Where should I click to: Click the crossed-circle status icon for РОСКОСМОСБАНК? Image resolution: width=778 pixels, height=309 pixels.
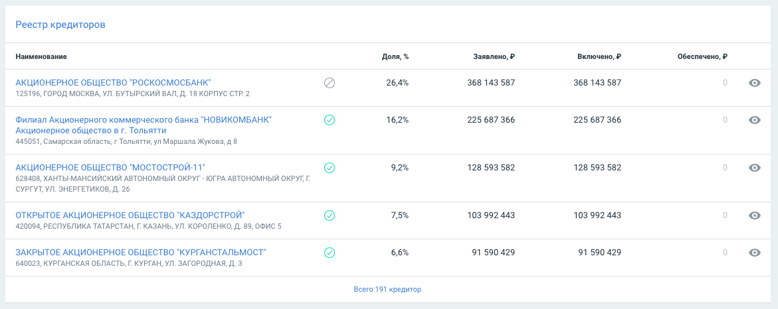click(x=329, y=83)
